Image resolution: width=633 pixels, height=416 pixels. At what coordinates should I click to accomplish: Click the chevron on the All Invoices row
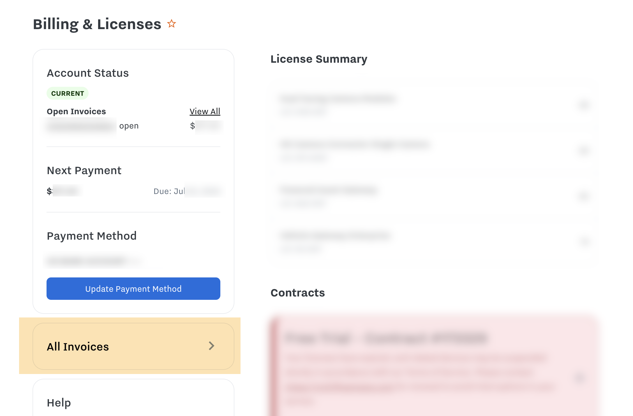[x=212, y=346]
